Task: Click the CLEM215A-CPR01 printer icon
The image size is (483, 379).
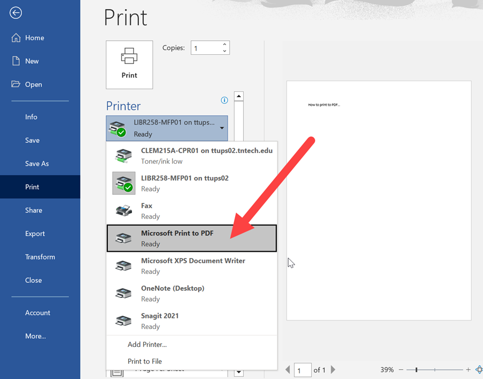Action: (x=123, y=156)
